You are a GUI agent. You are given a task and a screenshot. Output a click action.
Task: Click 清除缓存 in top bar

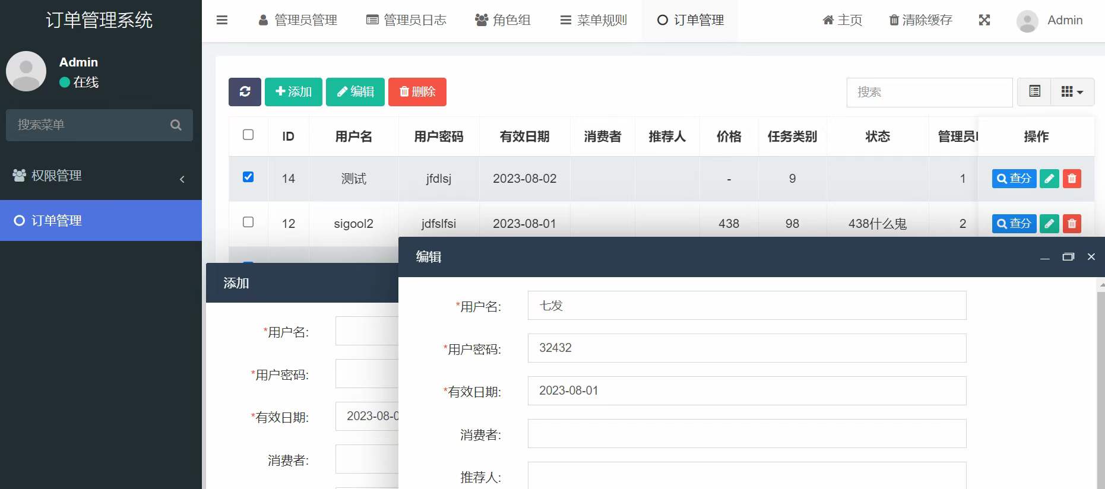[x=920, y=20]
